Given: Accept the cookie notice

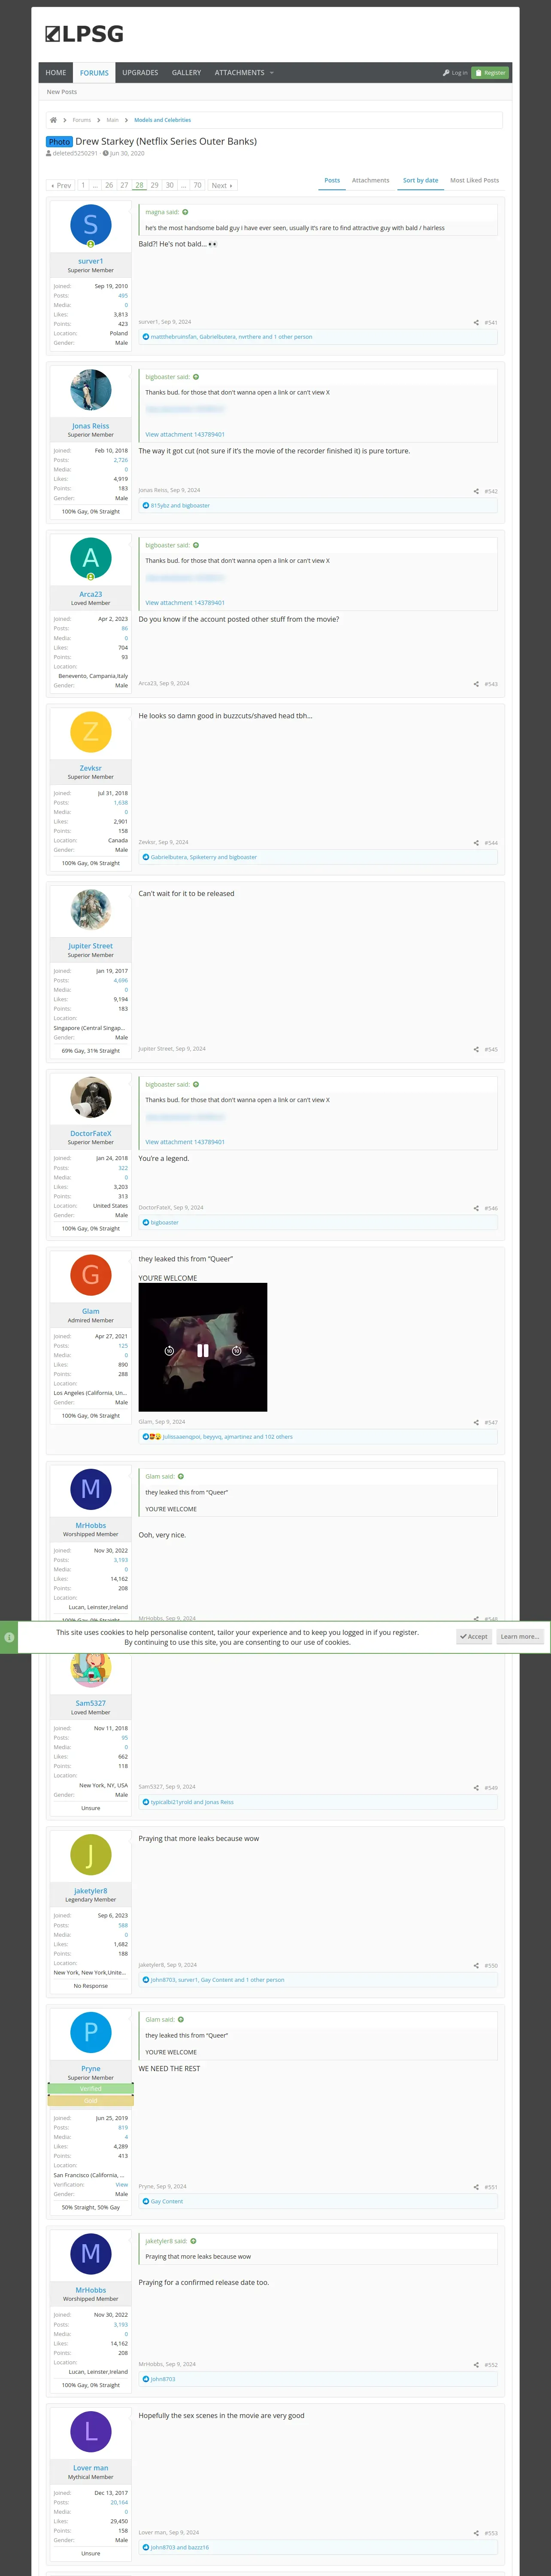Looking at the screenshot, I should 474,1637.
